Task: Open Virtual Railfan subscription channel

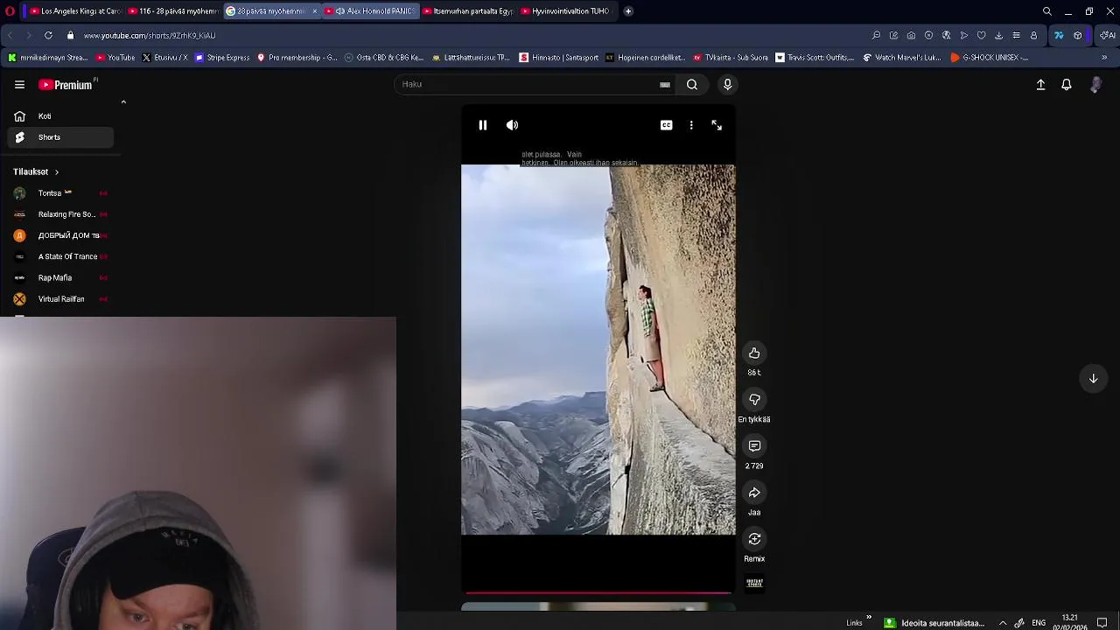Action: [x=60, y=299]
